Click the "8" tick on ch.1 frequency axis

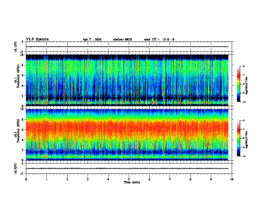23,65
